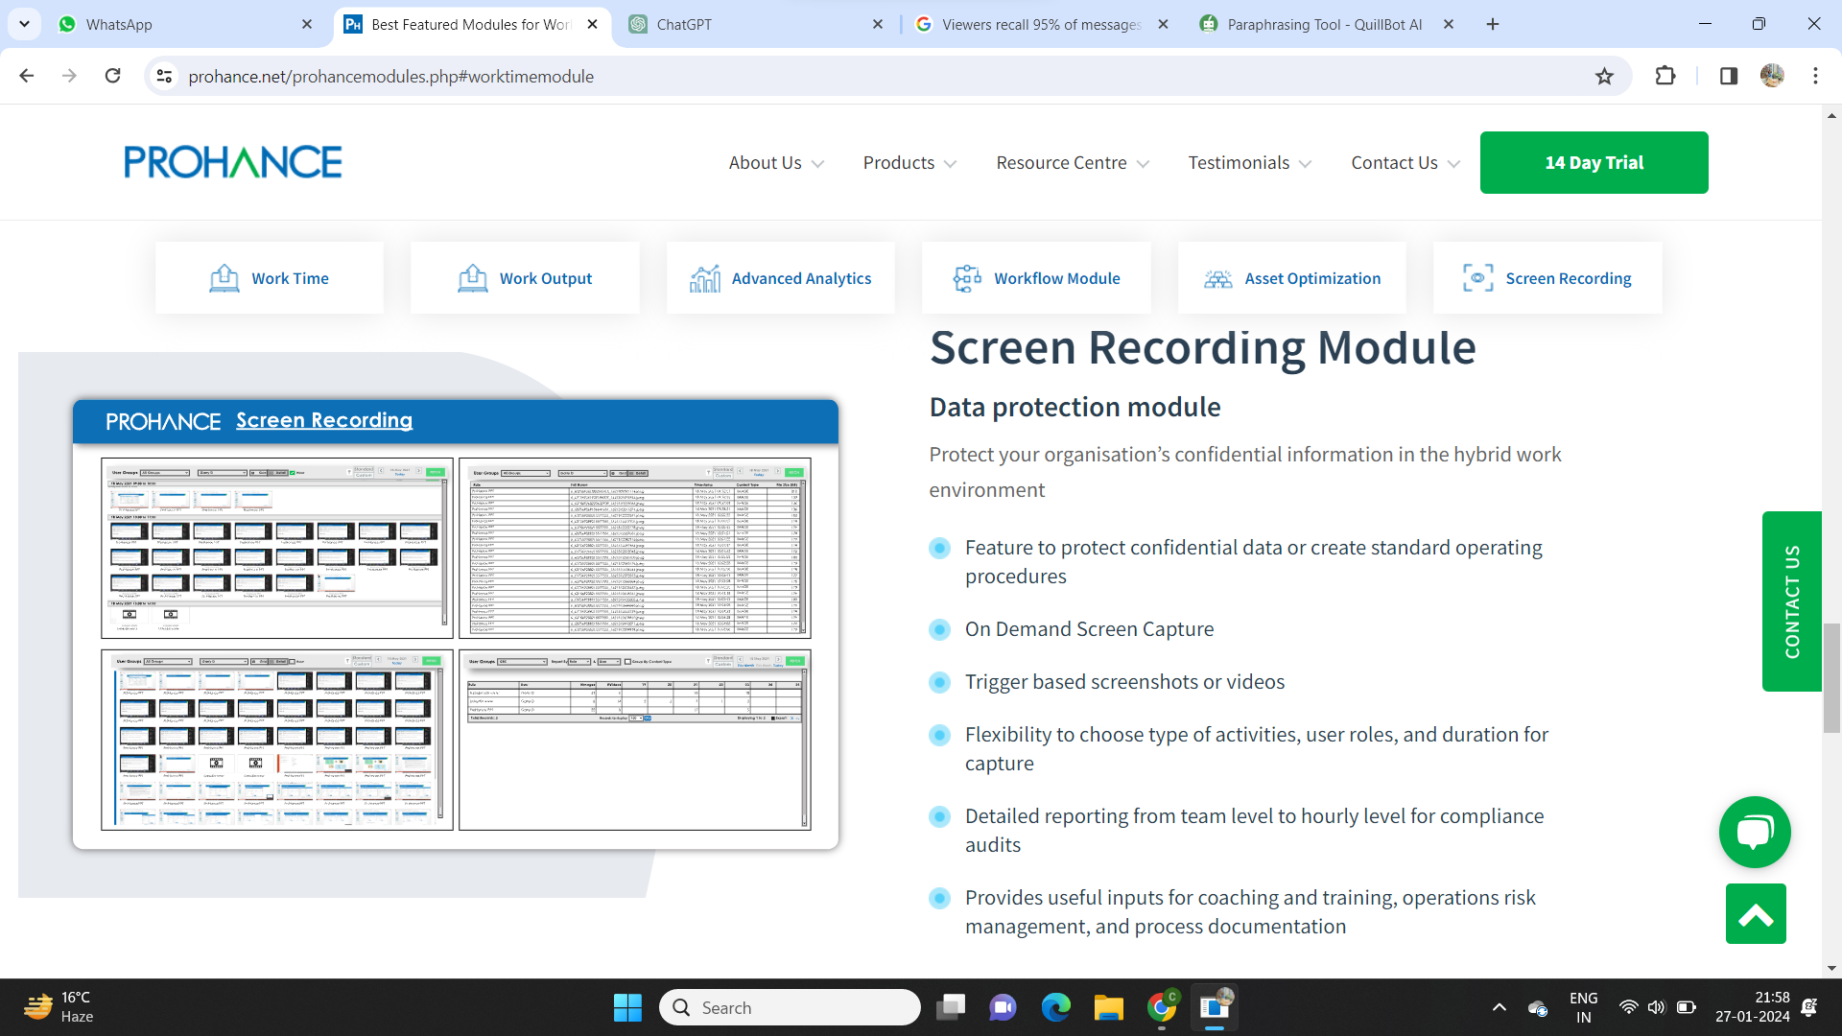
Task: Click the 14 Day Trial button
Action: [x=1594, y=162]
